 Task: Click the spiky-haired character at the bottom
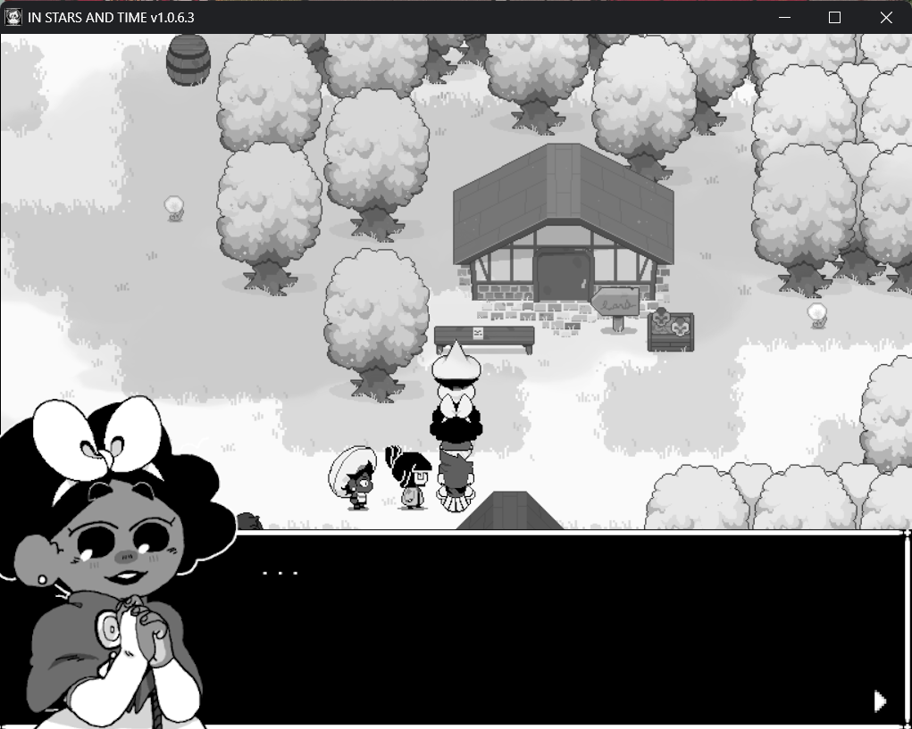click(x=456, y=482)
